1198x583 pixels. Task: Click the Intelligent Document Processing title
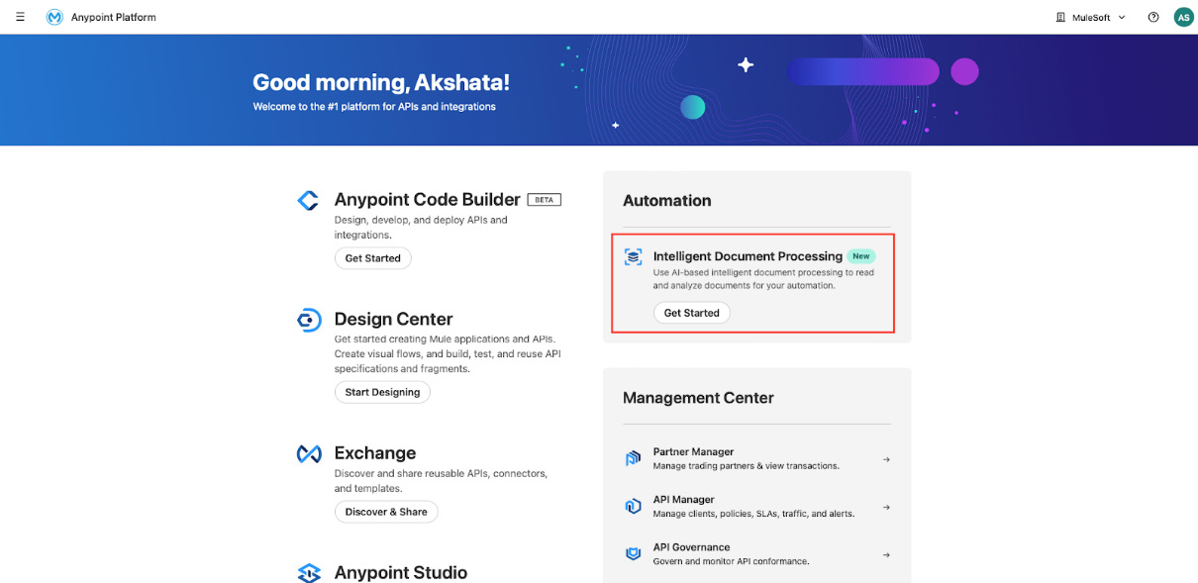pos(748,256)
